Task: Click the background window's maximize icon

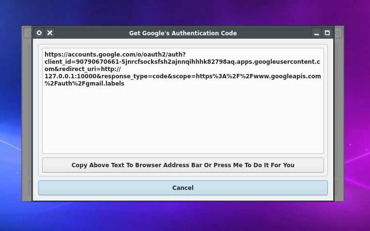Action: pos(338,33)
